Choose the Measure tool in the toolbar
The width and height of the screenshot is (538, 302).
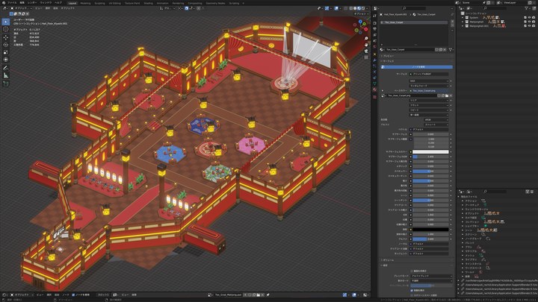(x=5, y=75)
